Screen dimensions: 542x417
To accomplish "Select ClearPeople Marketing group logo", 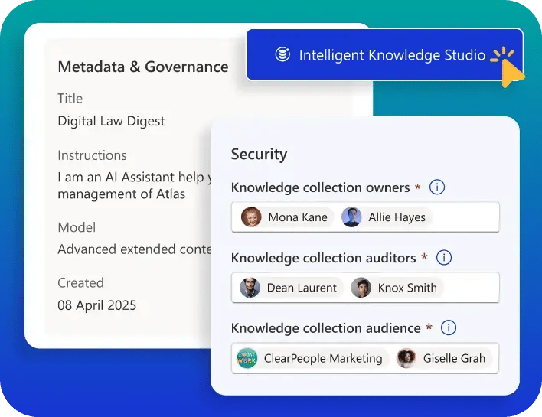I will click(247, 358).
